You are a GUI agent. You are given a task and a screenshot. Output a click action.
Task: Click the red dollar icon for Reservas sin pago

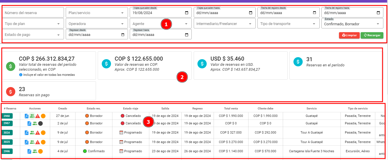(x=11, y=92)
